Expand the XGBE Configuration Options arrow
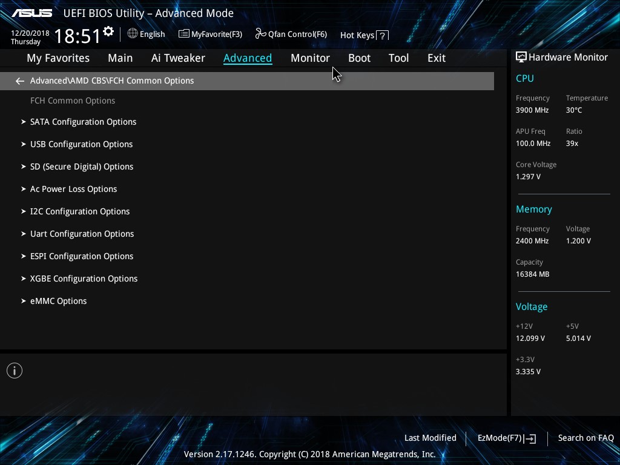The width and height of the screenshot is (620, 465). click(24, 279)
